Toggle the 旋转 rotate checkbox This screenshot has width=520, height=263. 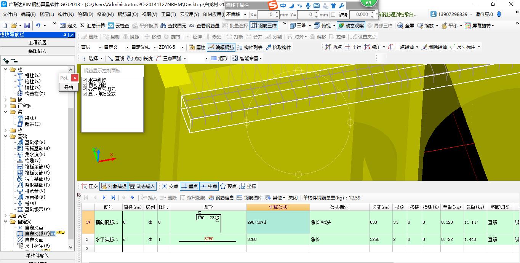pos(333,15)
